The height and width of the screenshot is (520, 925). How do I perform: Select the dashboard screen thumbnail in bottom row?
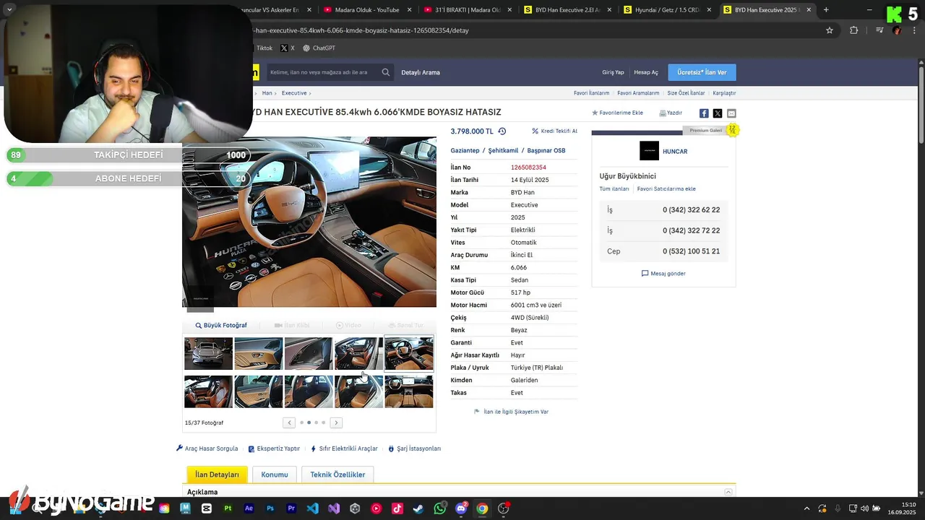(x=409, y=391)
